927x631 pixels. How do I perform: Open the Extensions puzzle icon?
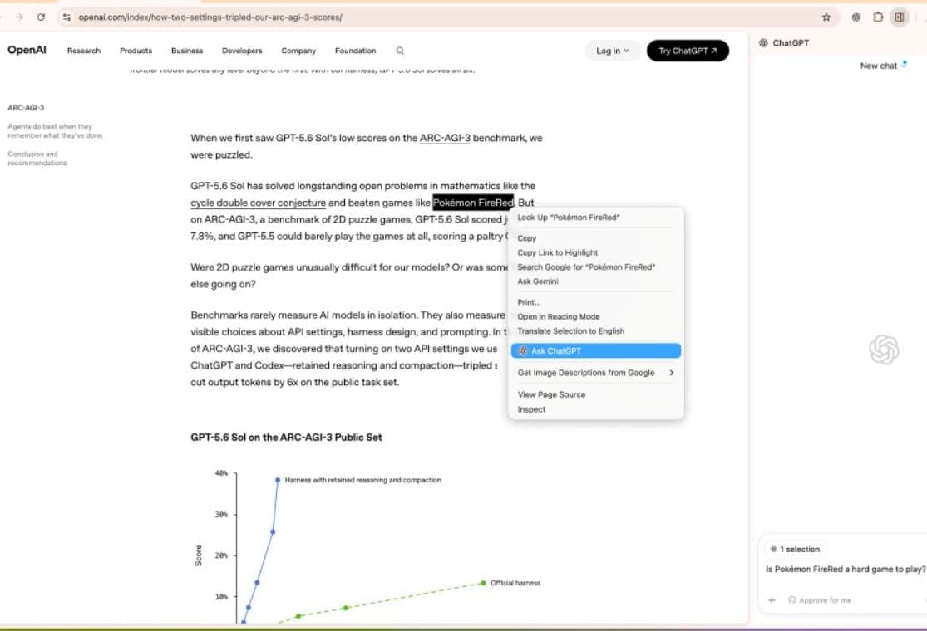pos(878,17)
